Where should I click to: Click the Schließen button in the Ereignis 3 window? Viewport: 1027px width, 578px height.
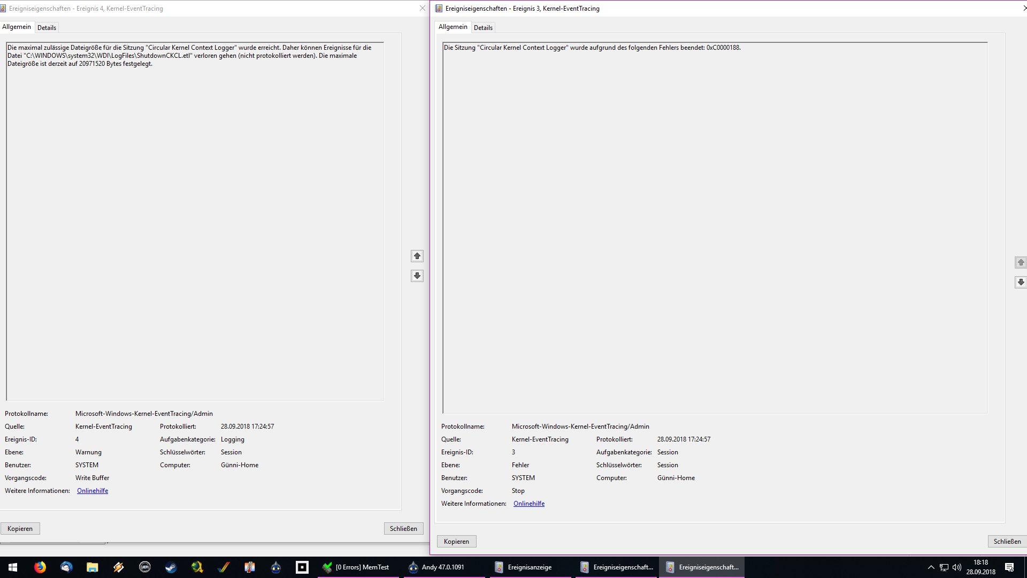tap(1007, 542)
